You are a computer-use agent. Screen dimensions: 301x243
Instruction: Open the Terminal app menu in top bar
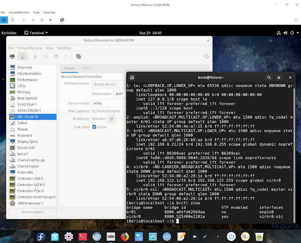[36, 33]
